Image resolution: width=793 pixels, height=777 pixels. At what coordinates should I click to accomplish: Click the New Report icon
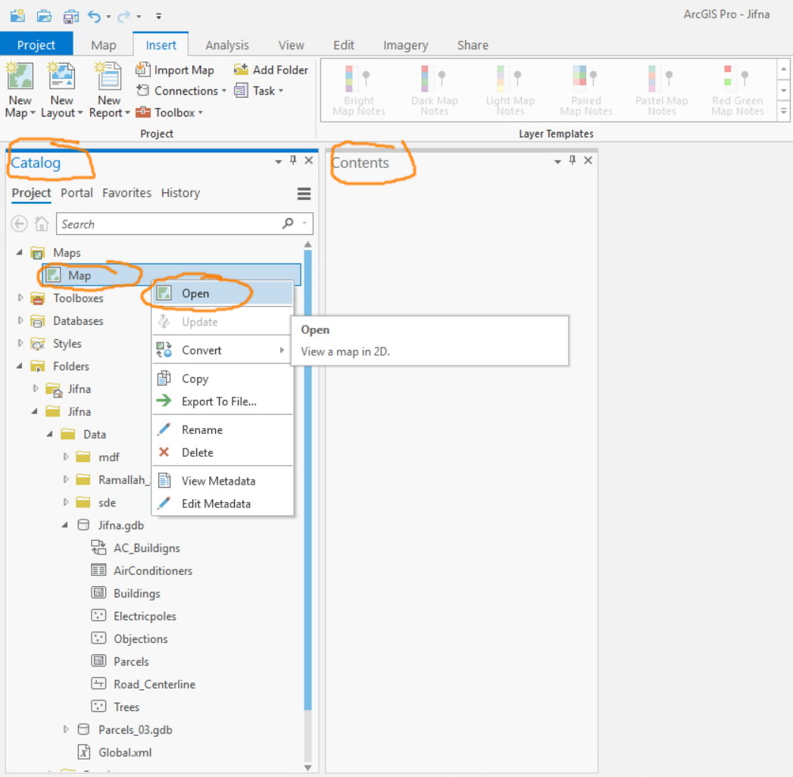pyautogui.click(x=109, y=76)
